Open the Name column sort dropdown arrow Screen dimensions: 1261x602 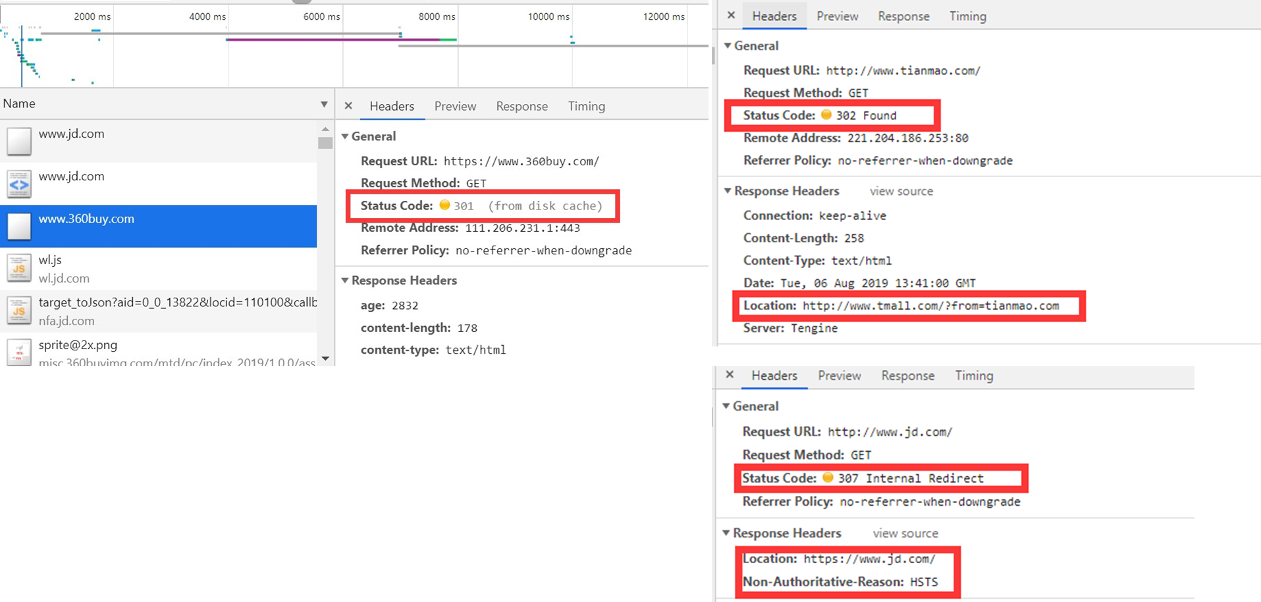click(x=324, y=104)
